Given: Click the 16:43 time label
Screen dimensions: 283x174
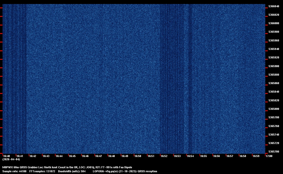Looking at the screenshot, I should (46, 156).
